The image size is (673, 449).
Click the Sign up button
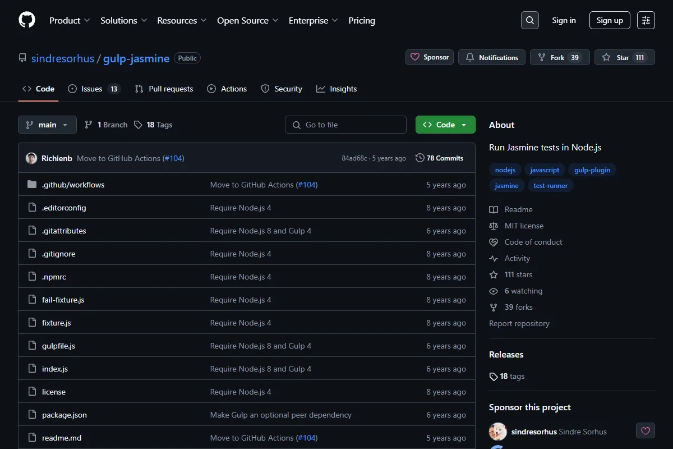click(610, 20)
